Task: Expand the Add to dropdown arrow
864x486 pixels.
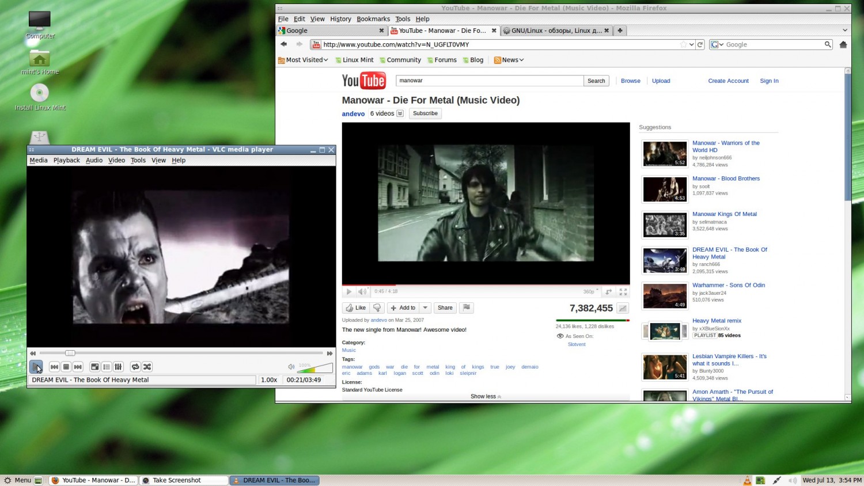Action: coord(425,307)
